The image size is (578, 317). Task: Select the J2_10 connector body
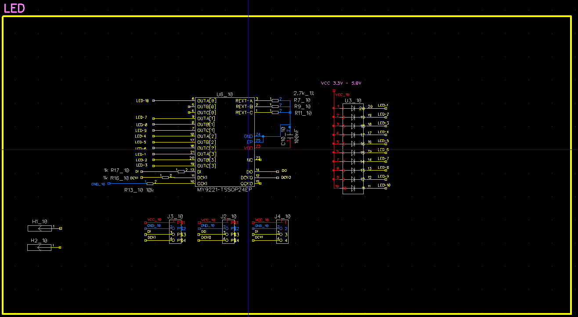pyautogui.click(x=228, y=232)
